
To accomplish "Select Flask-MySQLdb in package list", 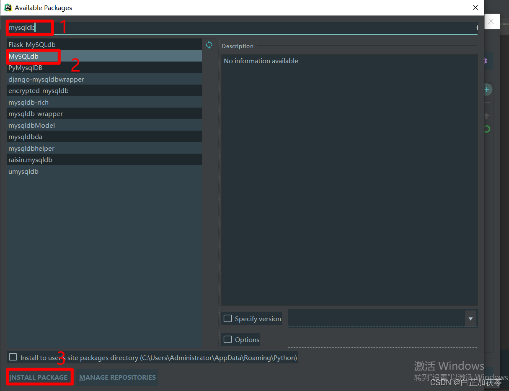I will tap(104, 44).
